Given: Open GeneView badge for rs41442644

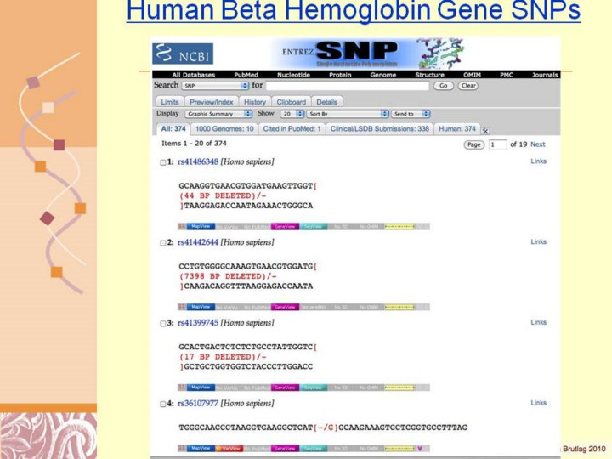Looking at the screenshot, I should click(285, 307).
